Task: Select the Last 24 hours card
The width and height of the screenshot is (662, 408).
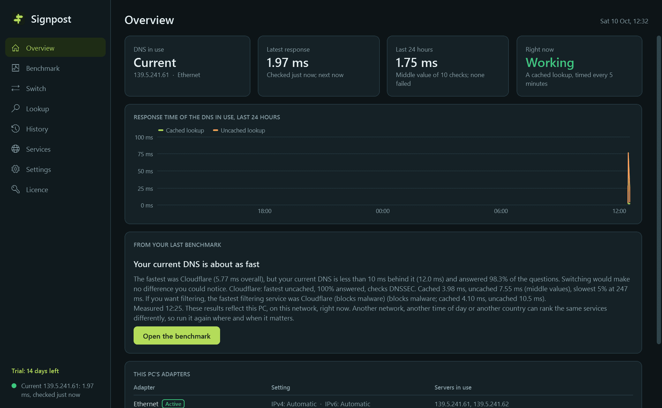Action: (x=448, y=66)
